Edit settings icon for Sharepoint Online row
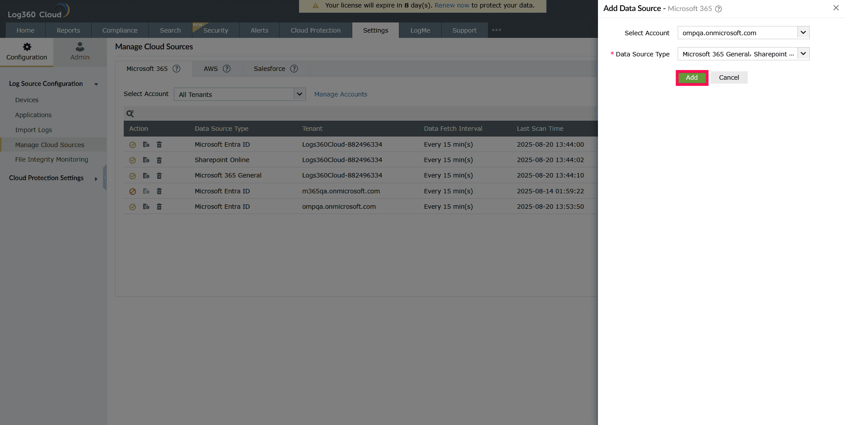The height and width of the screenshot is (425, 845). [x=146, y=160]
